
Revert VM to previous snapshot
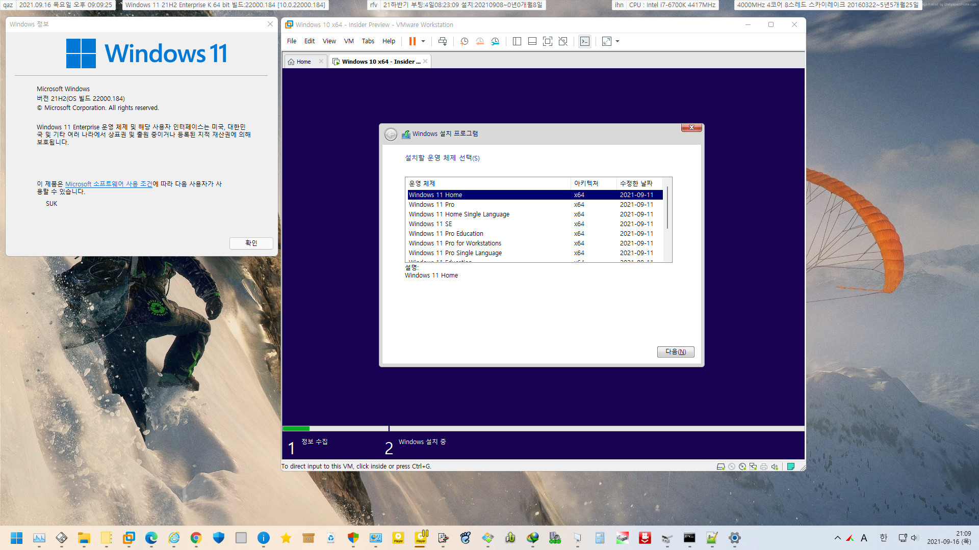point(480,41)
